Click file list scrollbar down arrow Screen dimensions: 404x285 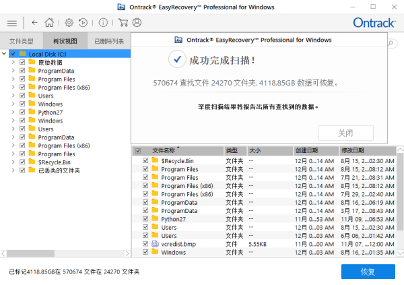(x=400, y=253)
